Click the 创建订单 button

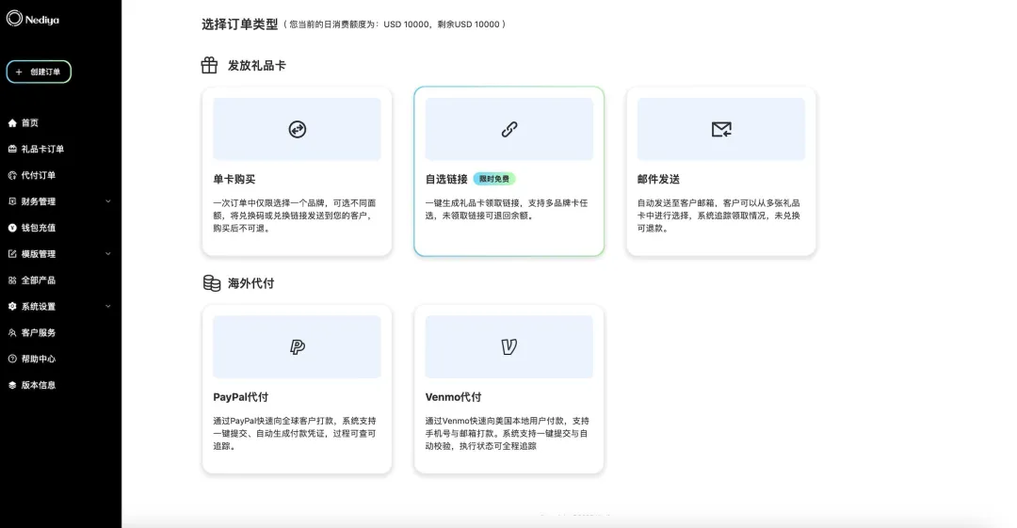39,72
